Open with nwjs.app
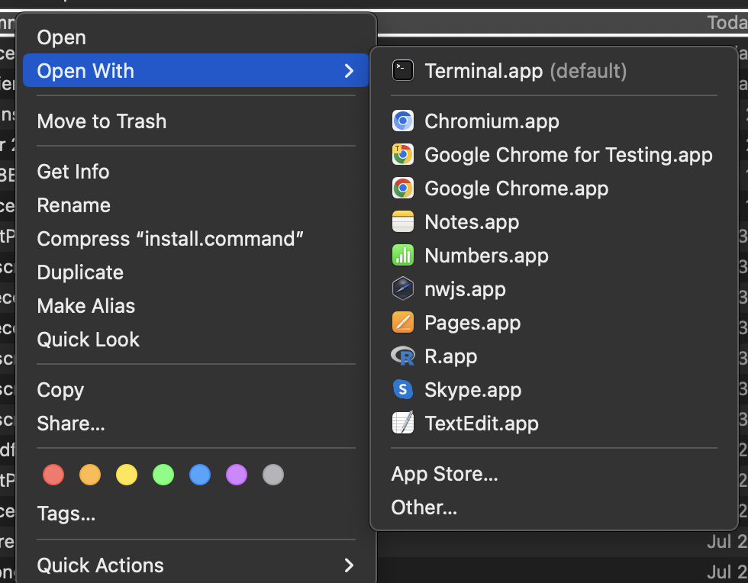The height and width of the screenshot is (583, 748). click(554, 289)
